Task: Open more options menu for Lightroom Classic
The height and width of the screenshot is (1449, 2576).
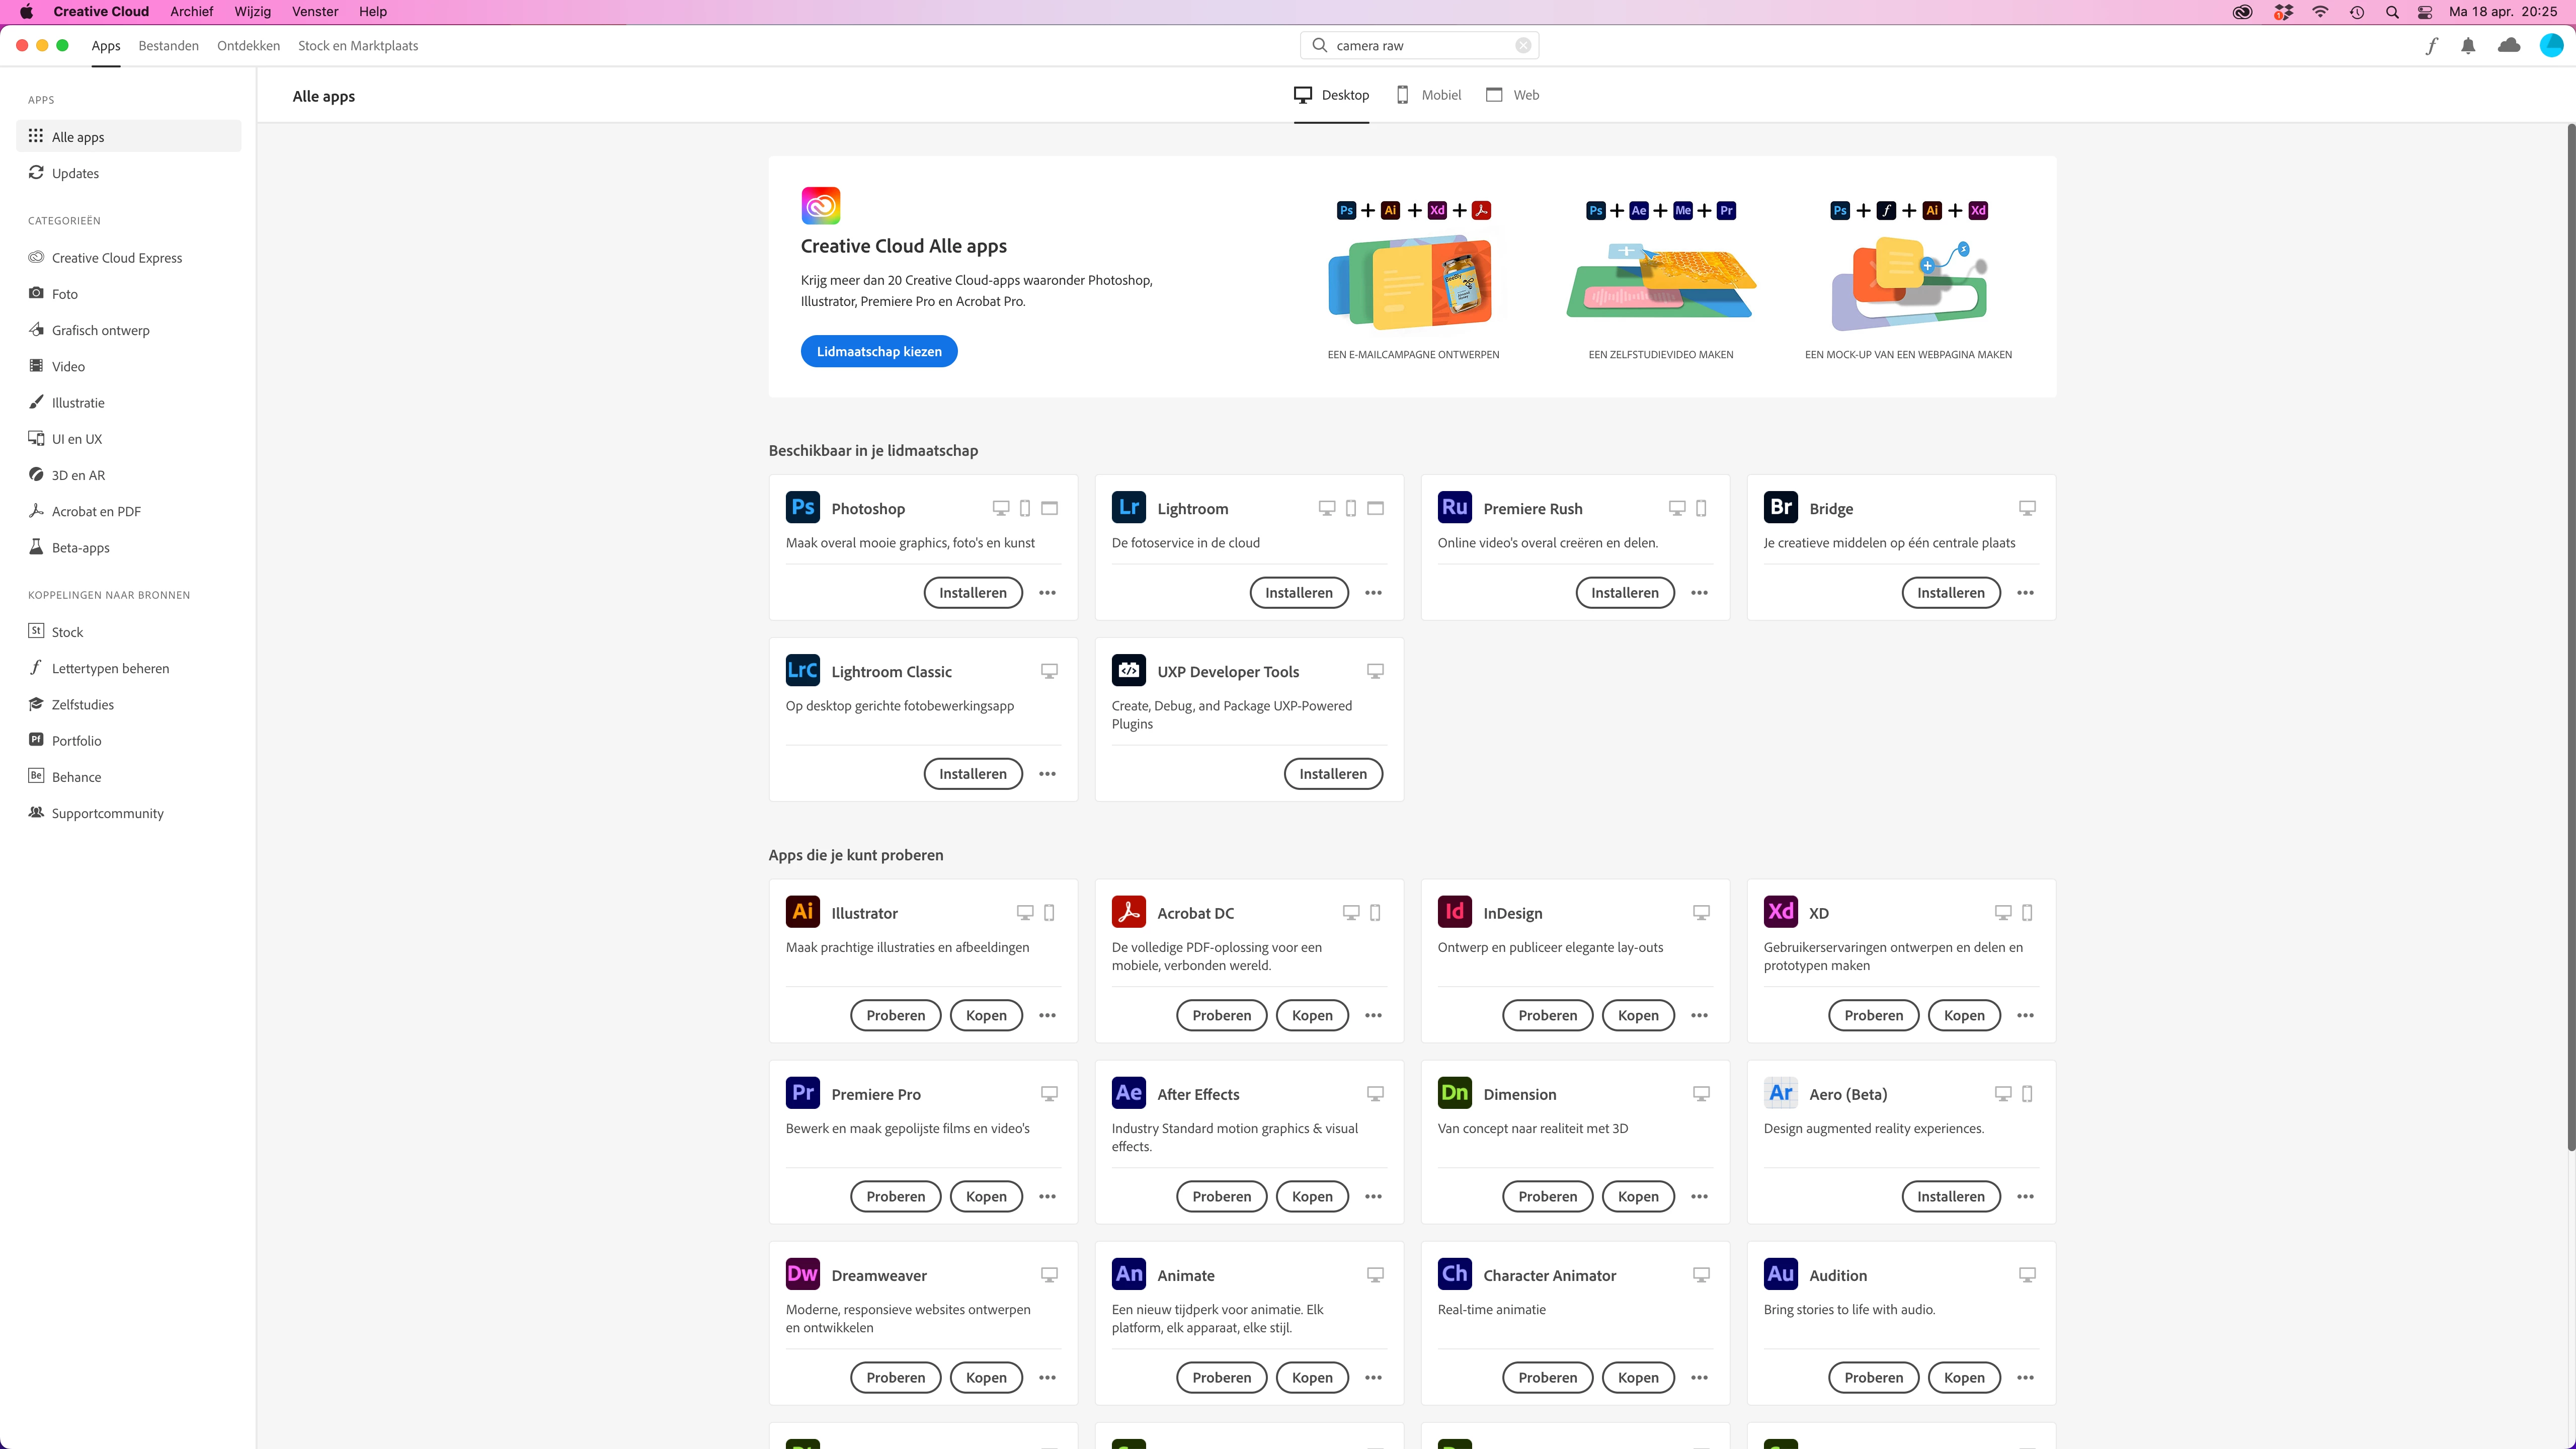Action: point(1047,774)
